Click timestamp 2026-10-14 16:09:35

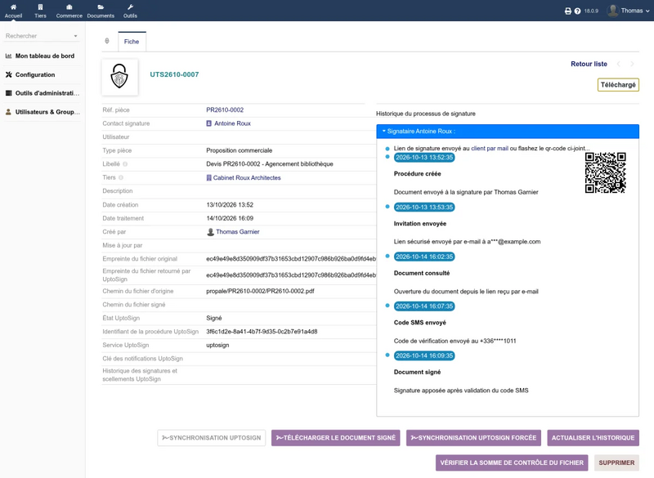pos(424,356)
